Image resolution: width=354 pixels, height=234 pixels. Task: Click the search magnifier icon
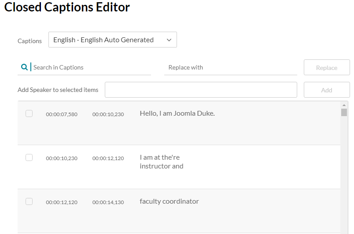[x=24, y=67]
